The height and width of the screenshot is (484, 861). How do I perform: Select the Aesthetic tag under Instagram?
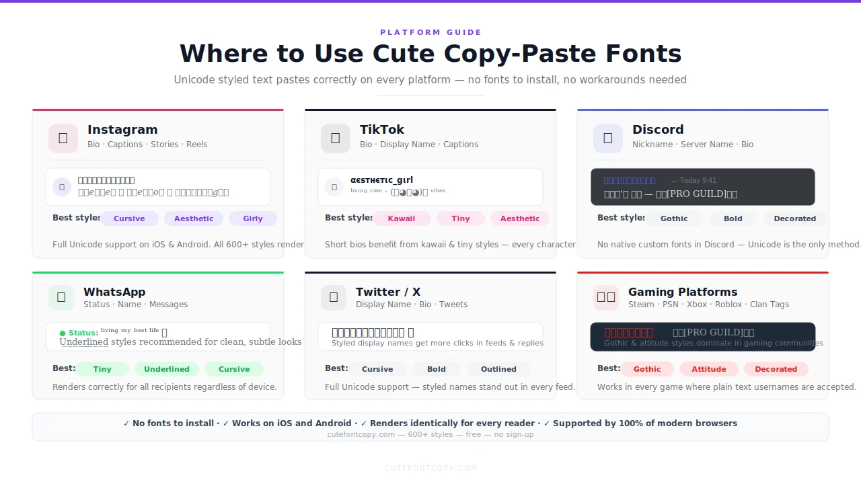[194, 218]
